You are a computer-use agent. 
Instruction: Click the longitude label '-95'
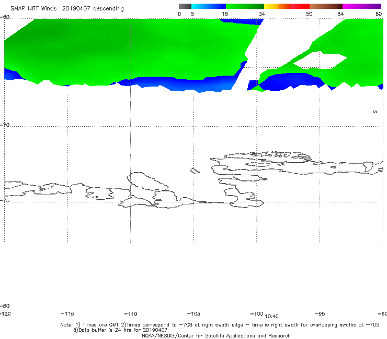tap(320, 313)
